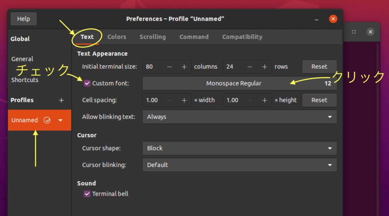Toggle the Custom font checkbox
The image size is (389, 216).
tap(87, 83)
